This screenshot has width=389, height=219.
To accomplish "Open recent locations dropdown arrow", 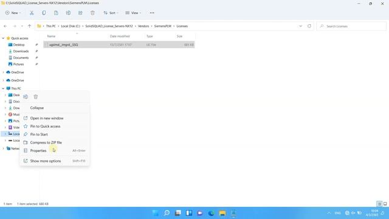I will (22, 26).
